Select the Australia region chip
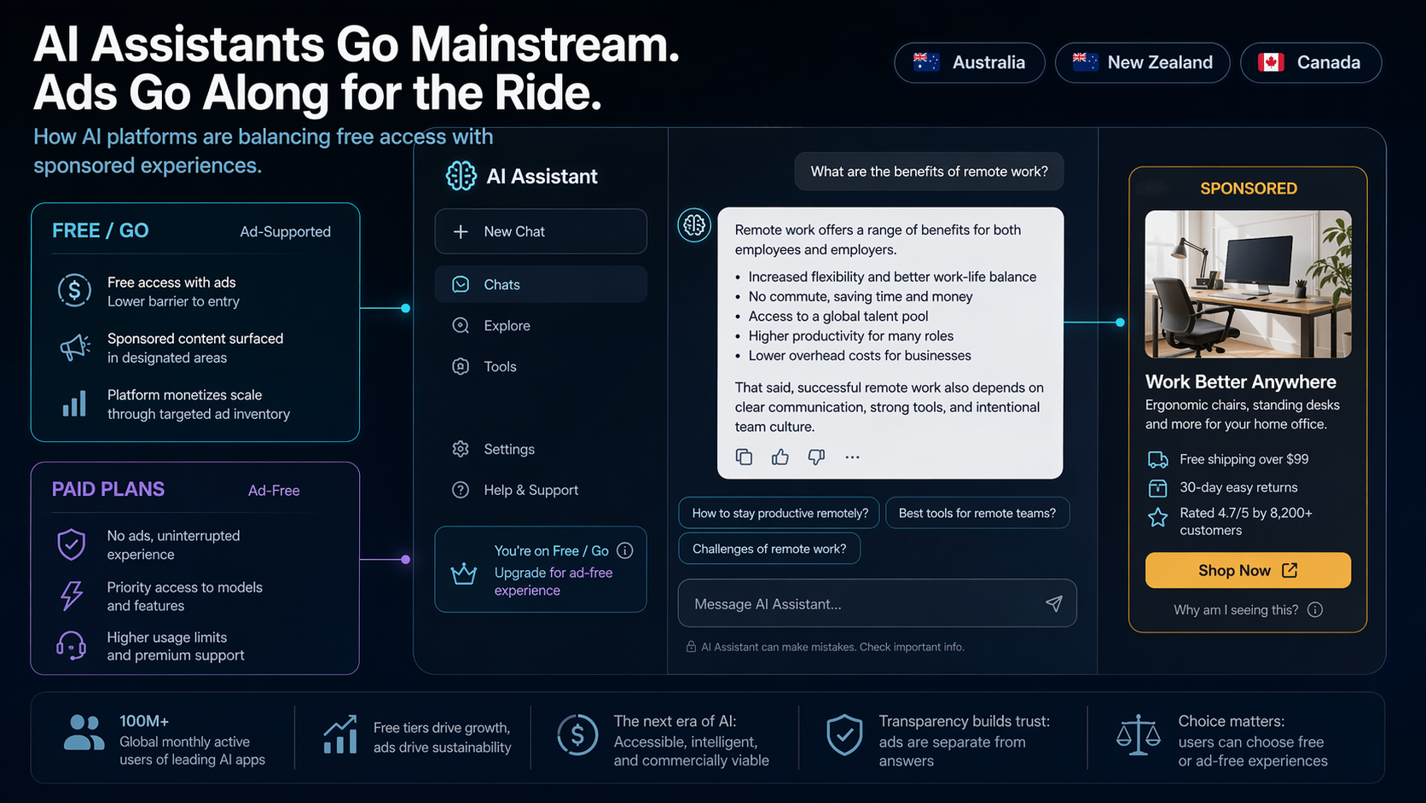The height and width of the screenshot is (803, 1426). click(970, 62)
